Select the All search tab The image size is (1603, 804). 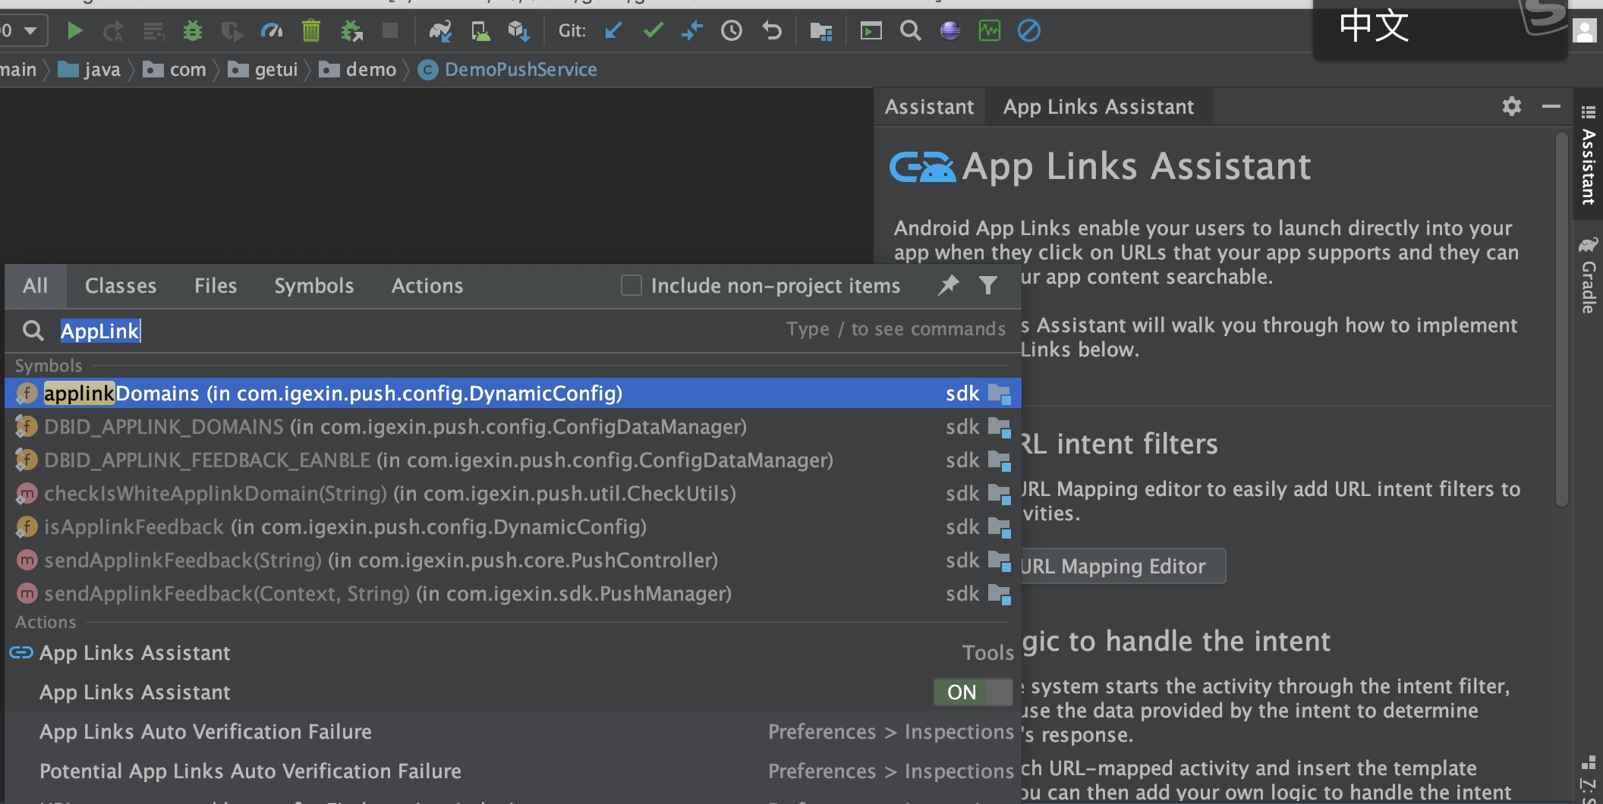(x=35, y=286)
